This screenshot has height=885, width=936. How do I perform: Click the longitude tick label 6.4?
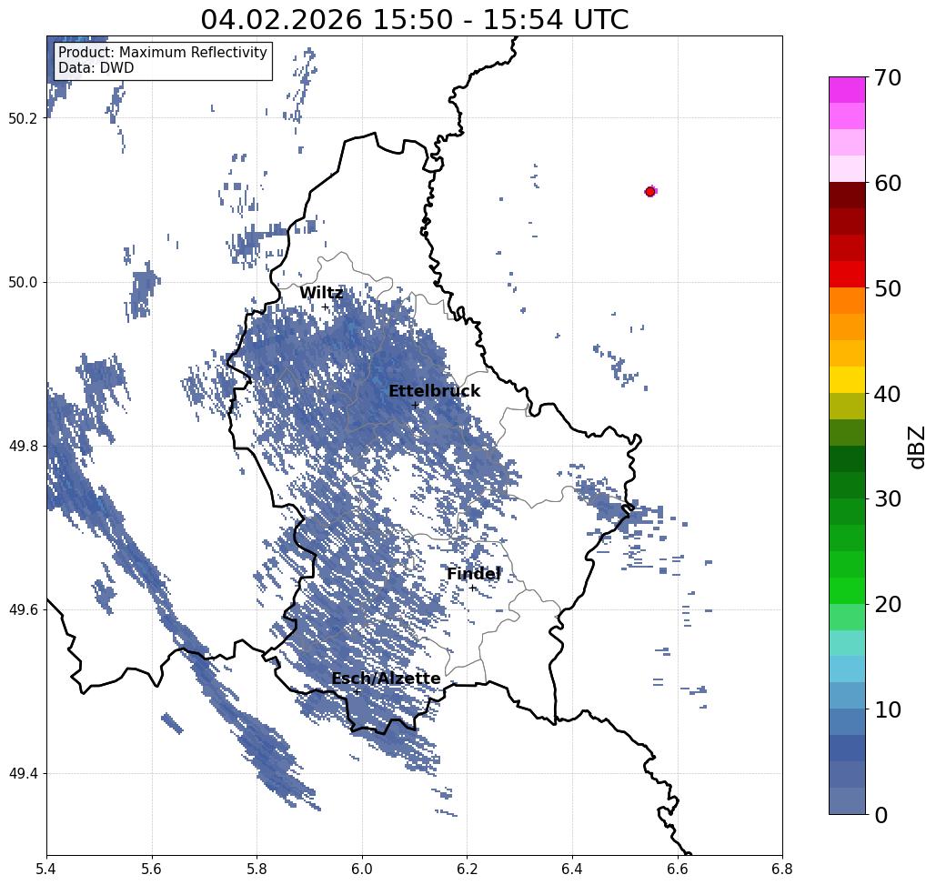pos(572,869)
